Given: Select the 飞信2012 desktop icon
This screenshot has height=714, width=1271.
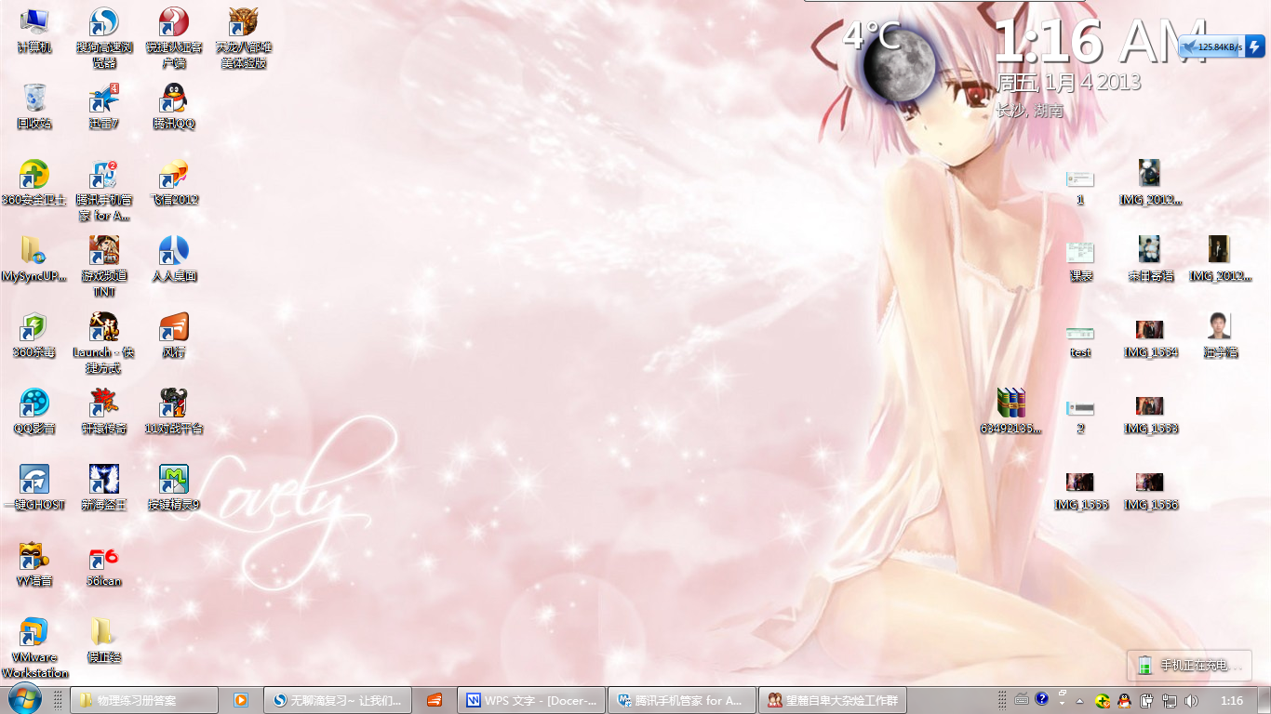Looking at the screenshot, I should (174, 176).
